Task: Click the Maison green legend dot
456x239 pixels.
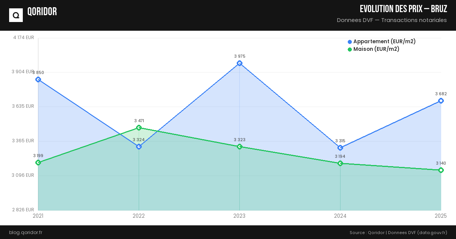Action: coord(350,49)
